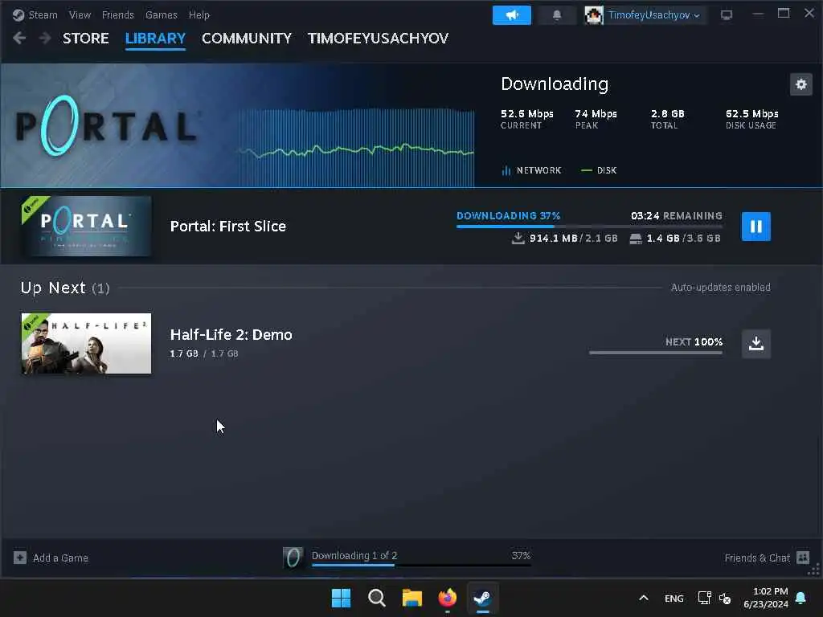Open the Portal: First Slice title
This screenshot has width=823, height=617.
point(227,226)
